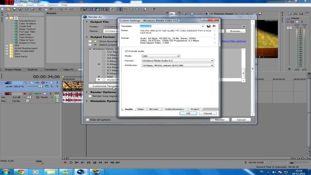This screenshot has width=311, height=175.
Task: Click the video clip thumbnail on the timeline
Action: click(x=72, y=86)
